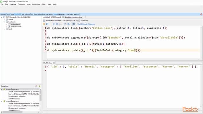Viewport: 203px width, 114px height.
Task: Click the third, faded run icon
Action: point(60,24)
